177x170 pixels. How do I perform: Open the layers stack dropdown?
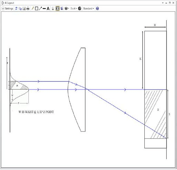(67, 9)
